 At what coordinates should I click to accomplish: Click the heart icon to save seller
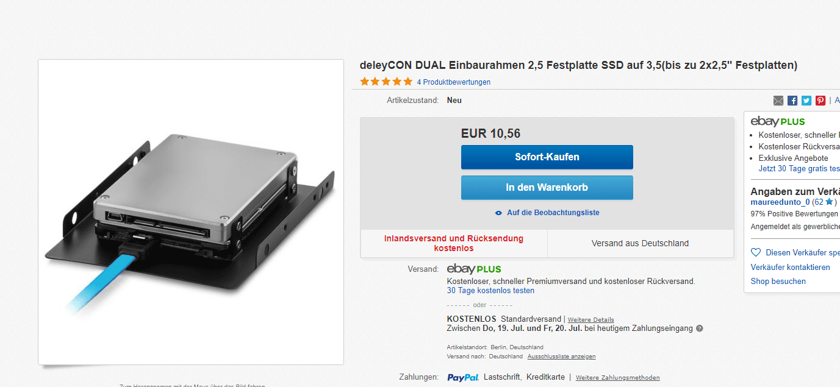pos(756,252)
